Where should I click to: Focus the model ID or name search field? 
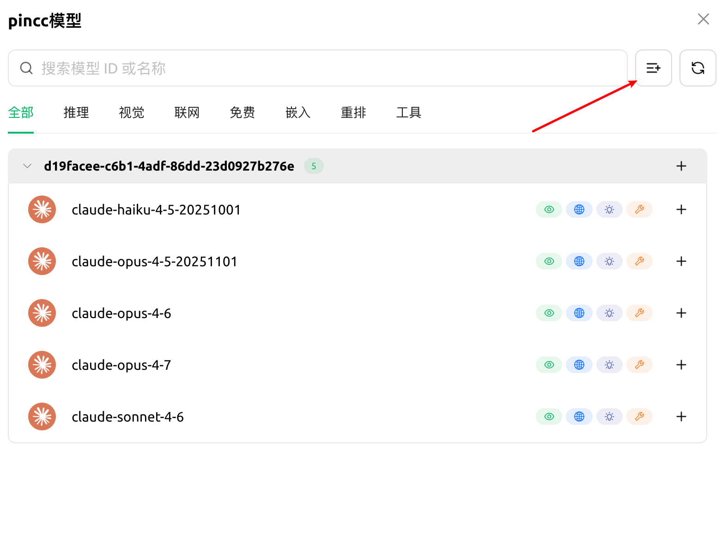click(x=318, y=68)
